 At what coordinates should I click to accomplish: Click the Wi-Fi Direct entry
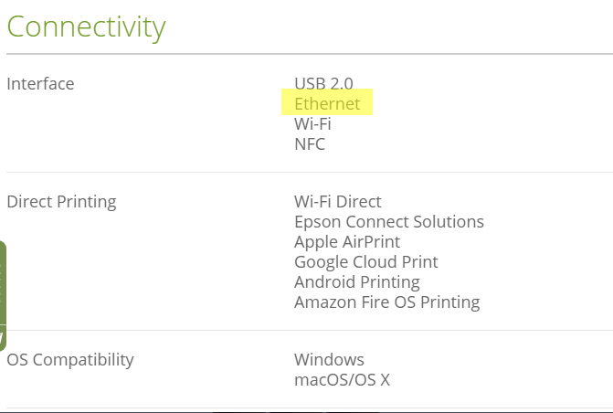[x=338, y=202]
